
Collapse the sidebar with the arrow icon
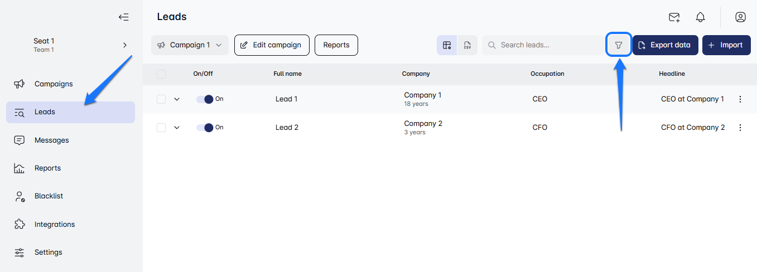tap(123, 17)
